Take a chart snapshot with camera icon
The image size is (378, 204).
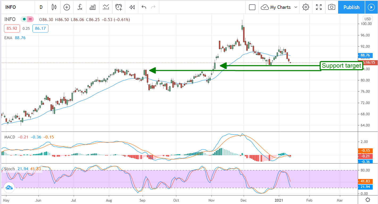[331, 7]
